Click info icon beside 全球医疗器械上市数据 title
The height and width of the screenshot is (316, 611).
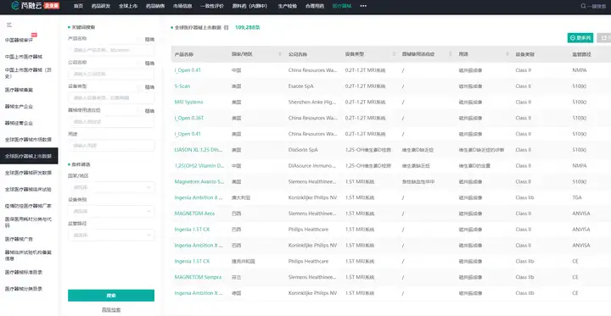pyautogui.click(x=227, y=28)
